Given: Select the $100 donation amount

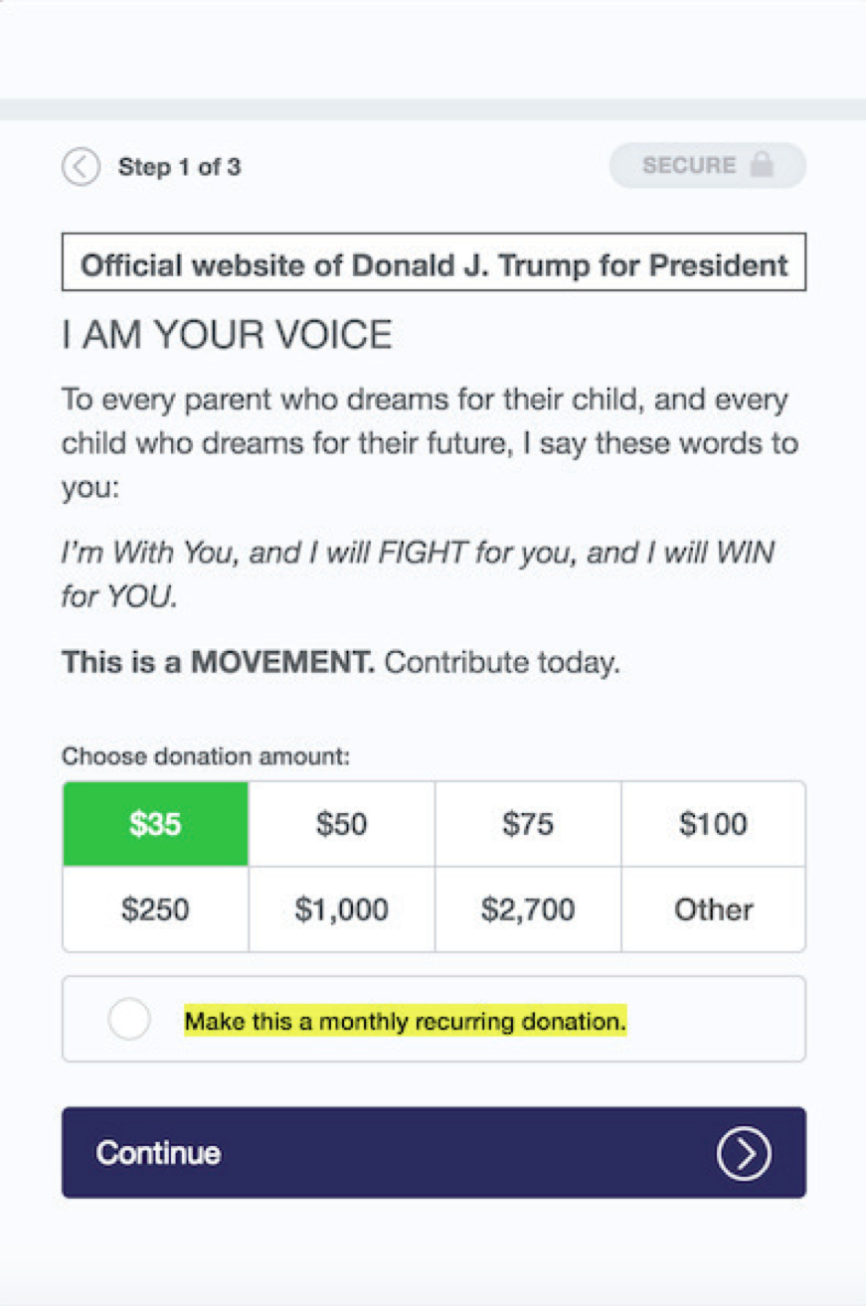Looking at the screenshot, I should coord(713,824).
